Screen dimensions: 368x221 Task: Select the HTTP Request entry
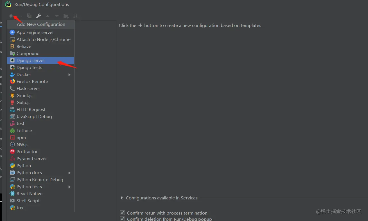coord(41,109)
